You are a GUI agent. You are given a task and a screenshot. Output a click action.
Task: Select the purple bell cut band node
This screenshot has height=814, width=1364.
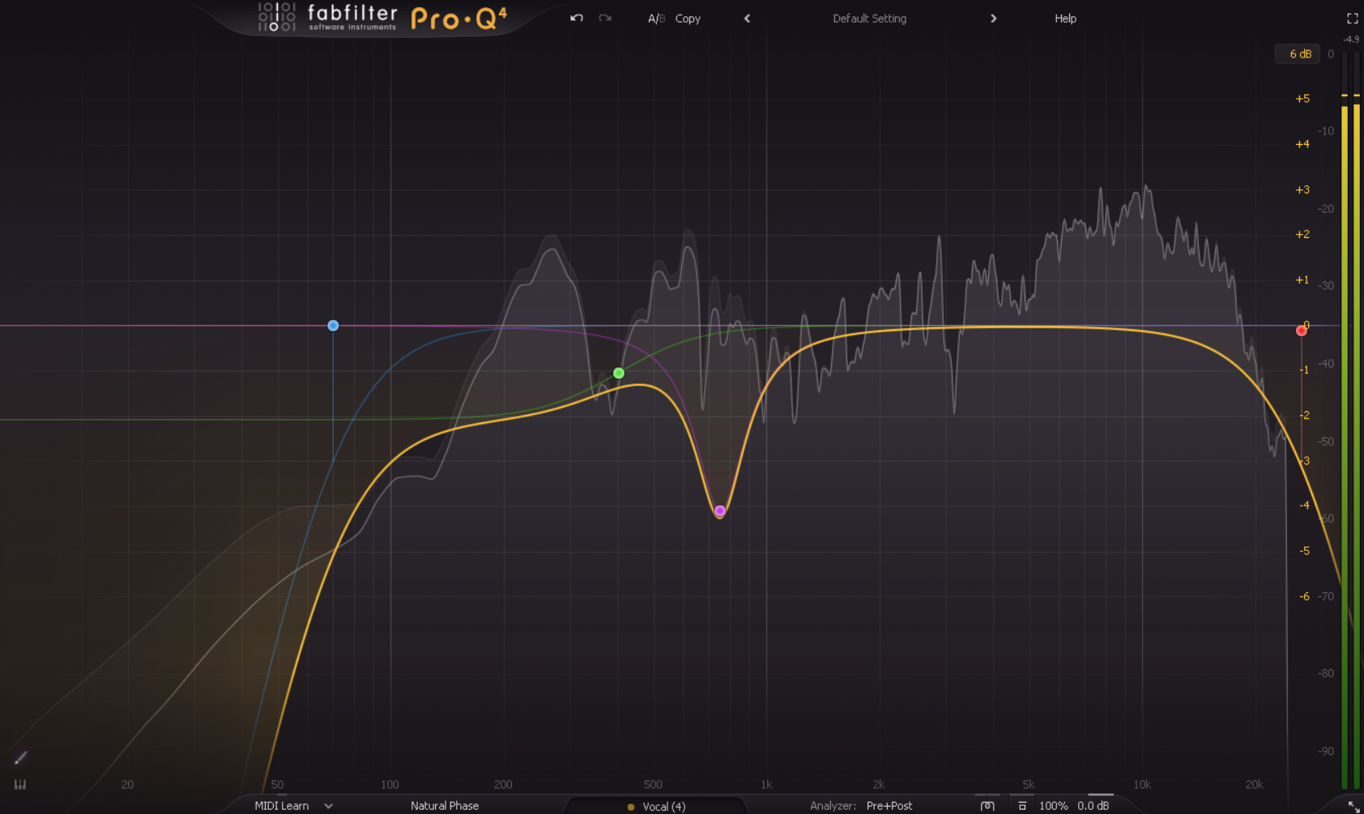[719, 511]
